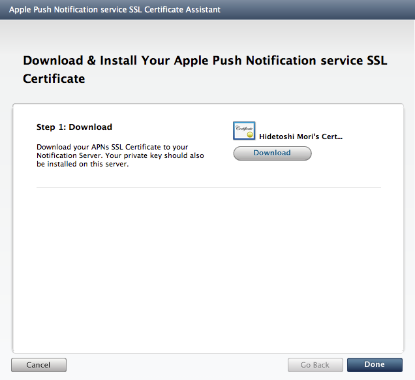This screenshot has width=415, height=380.
Task: Click the APNs SSL Certificate instruction paragraph
Action: [x=120, y=155]
